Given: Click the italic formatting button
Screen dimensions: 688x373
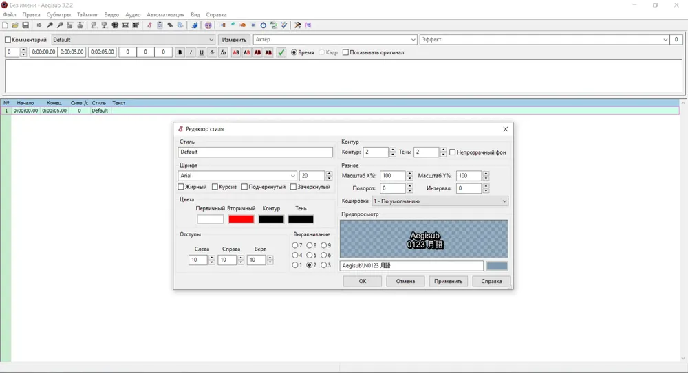Looking at the screenshot, I should 191,52.
